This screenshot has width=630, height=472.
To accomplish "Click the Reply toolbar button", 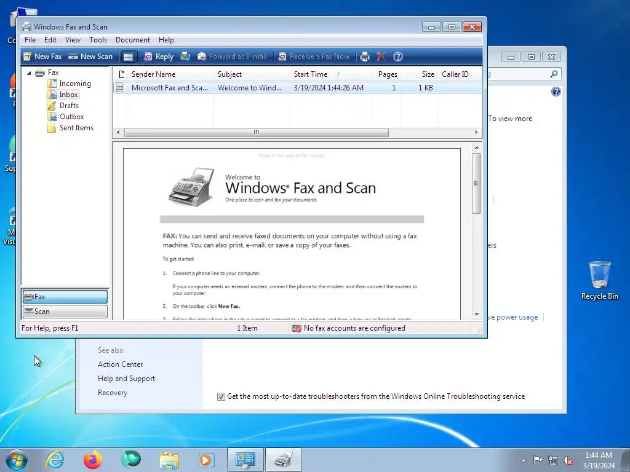I will point(159,57).
